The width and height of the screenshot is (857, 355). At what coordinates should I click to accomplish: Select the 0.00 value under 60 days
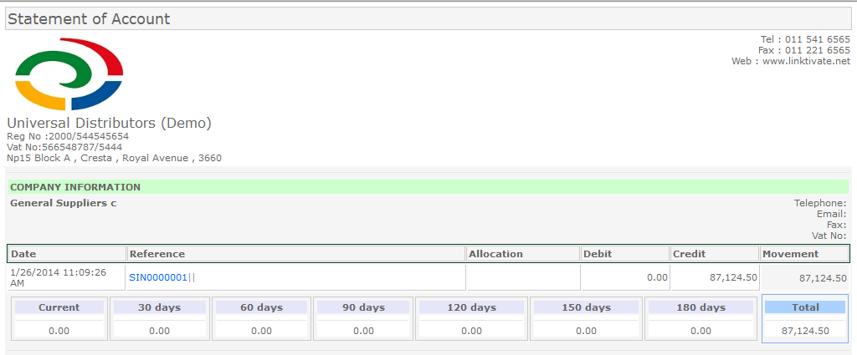click(261, 331)
